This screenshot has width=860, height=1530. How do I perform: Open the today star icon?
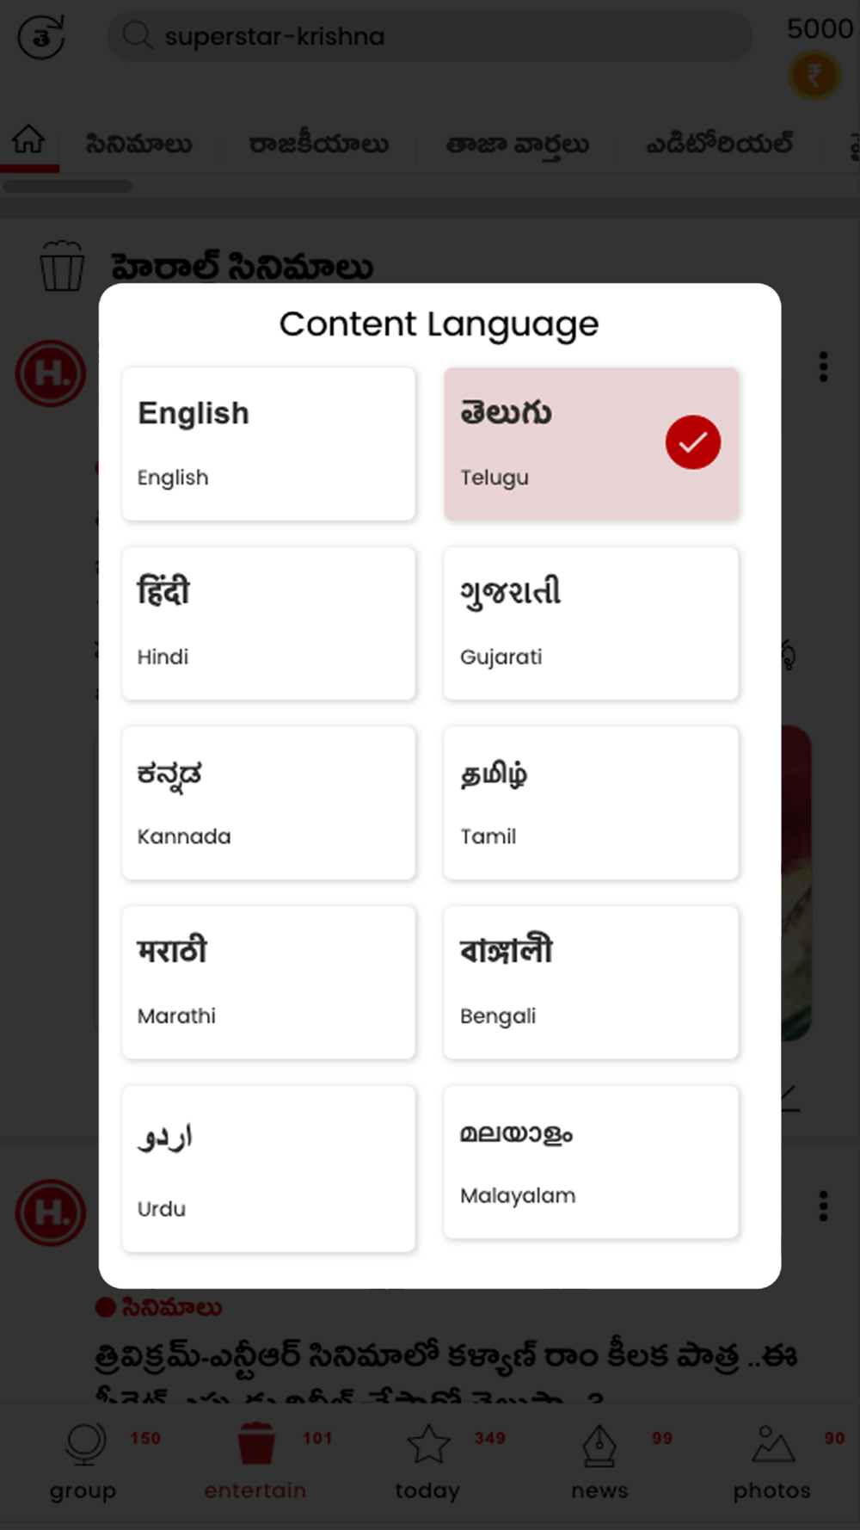(x=428, y=1444)
